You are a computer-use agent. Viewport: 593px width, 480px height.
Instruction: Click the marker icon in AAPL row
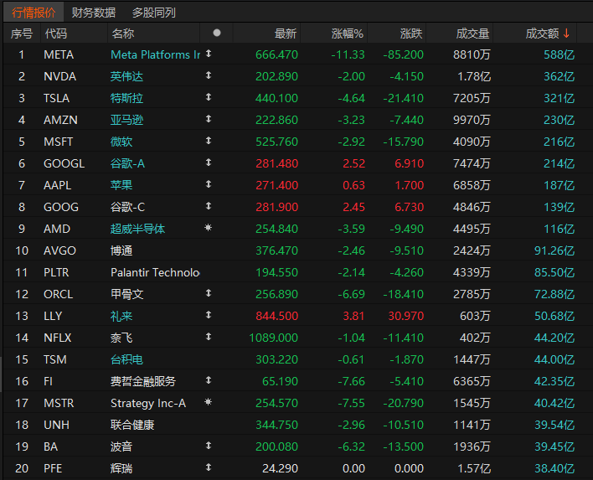[209, 184]
